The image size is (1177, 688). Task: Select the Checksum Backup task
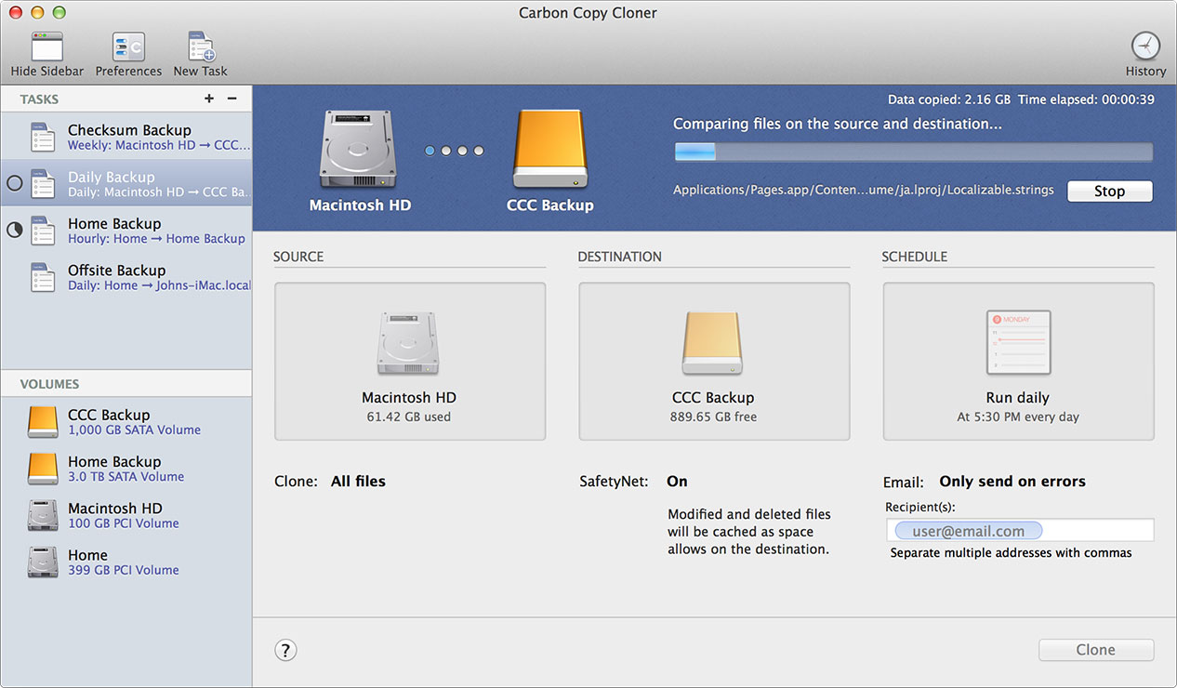[130, 137]
